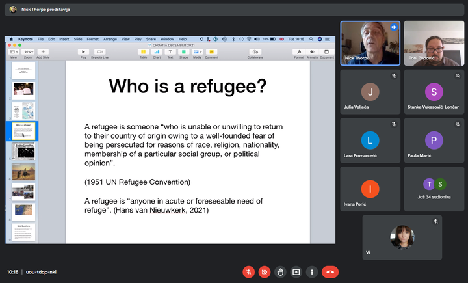The width and height of the screenshot is (468, 283).
Task: Open the View dropdown in toolbar
Action: click(13, 51)
